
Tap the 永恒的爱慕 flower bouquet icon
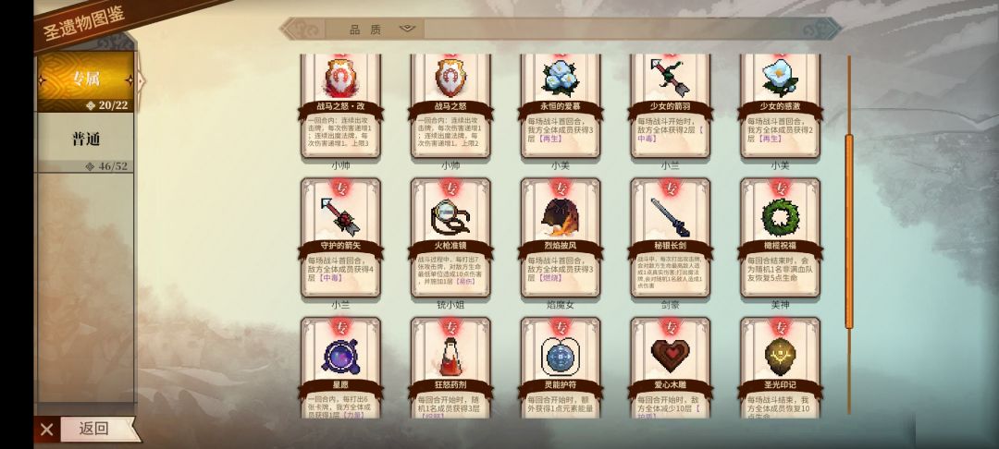tap(561, 78)
